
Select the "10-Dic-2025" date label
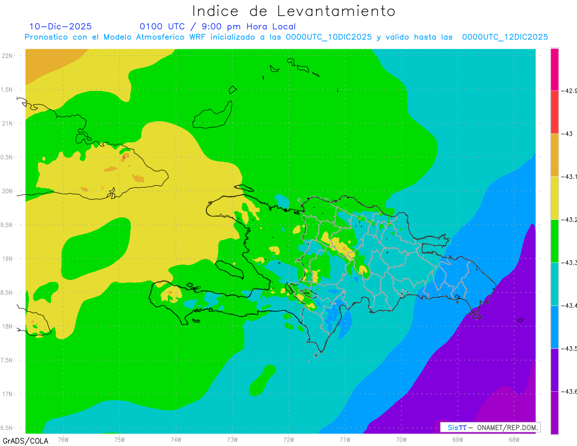[x=61, y=26]
